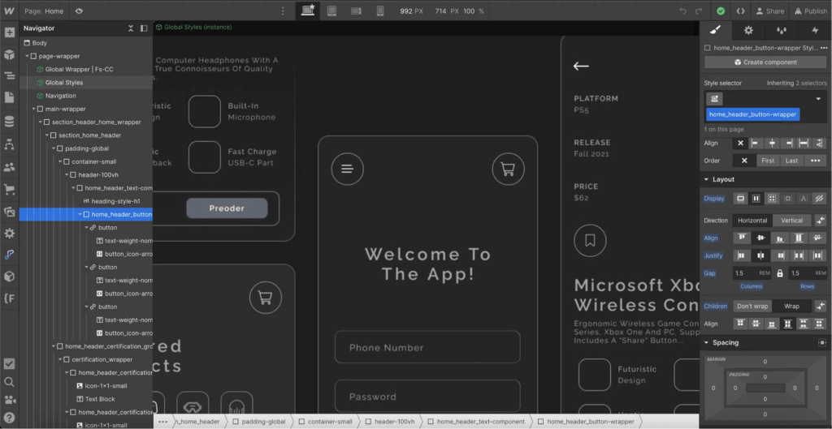Switch to mobile landscape breakpoint
832x429 pixels.
pyautogui.click(x=356, y=11)
